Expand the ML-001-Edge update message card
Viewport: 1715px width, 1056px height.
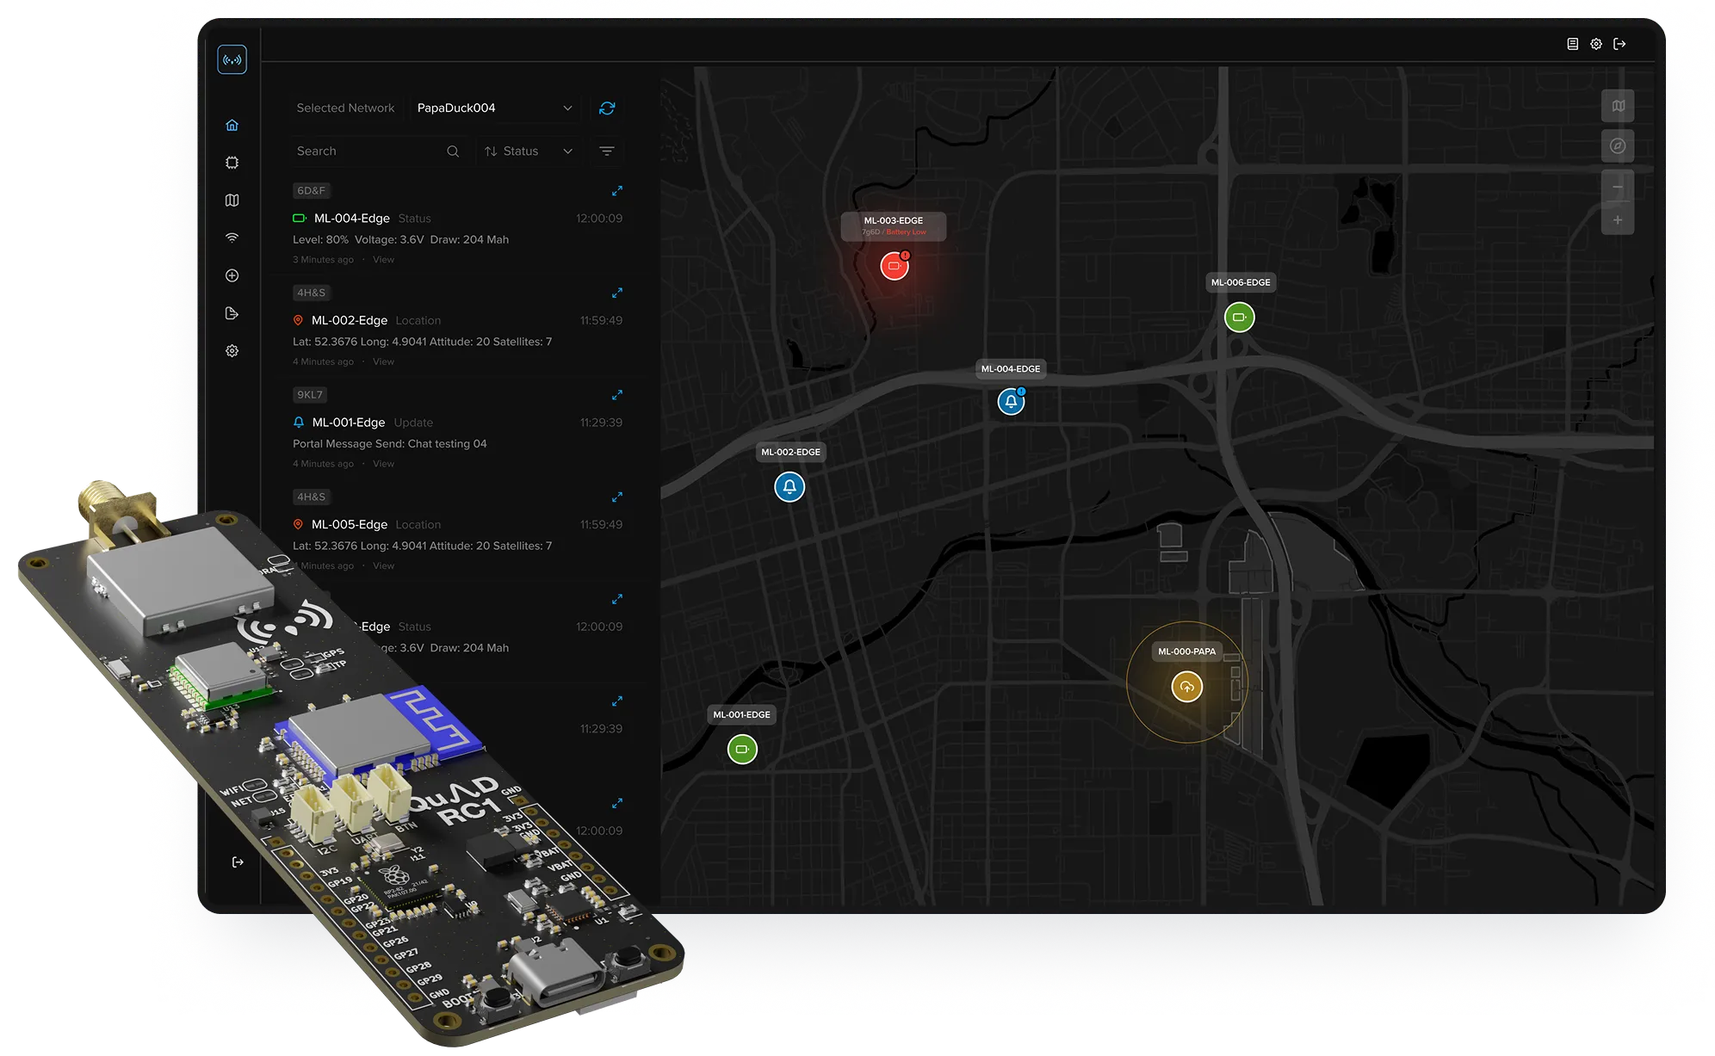coord(617,395)
